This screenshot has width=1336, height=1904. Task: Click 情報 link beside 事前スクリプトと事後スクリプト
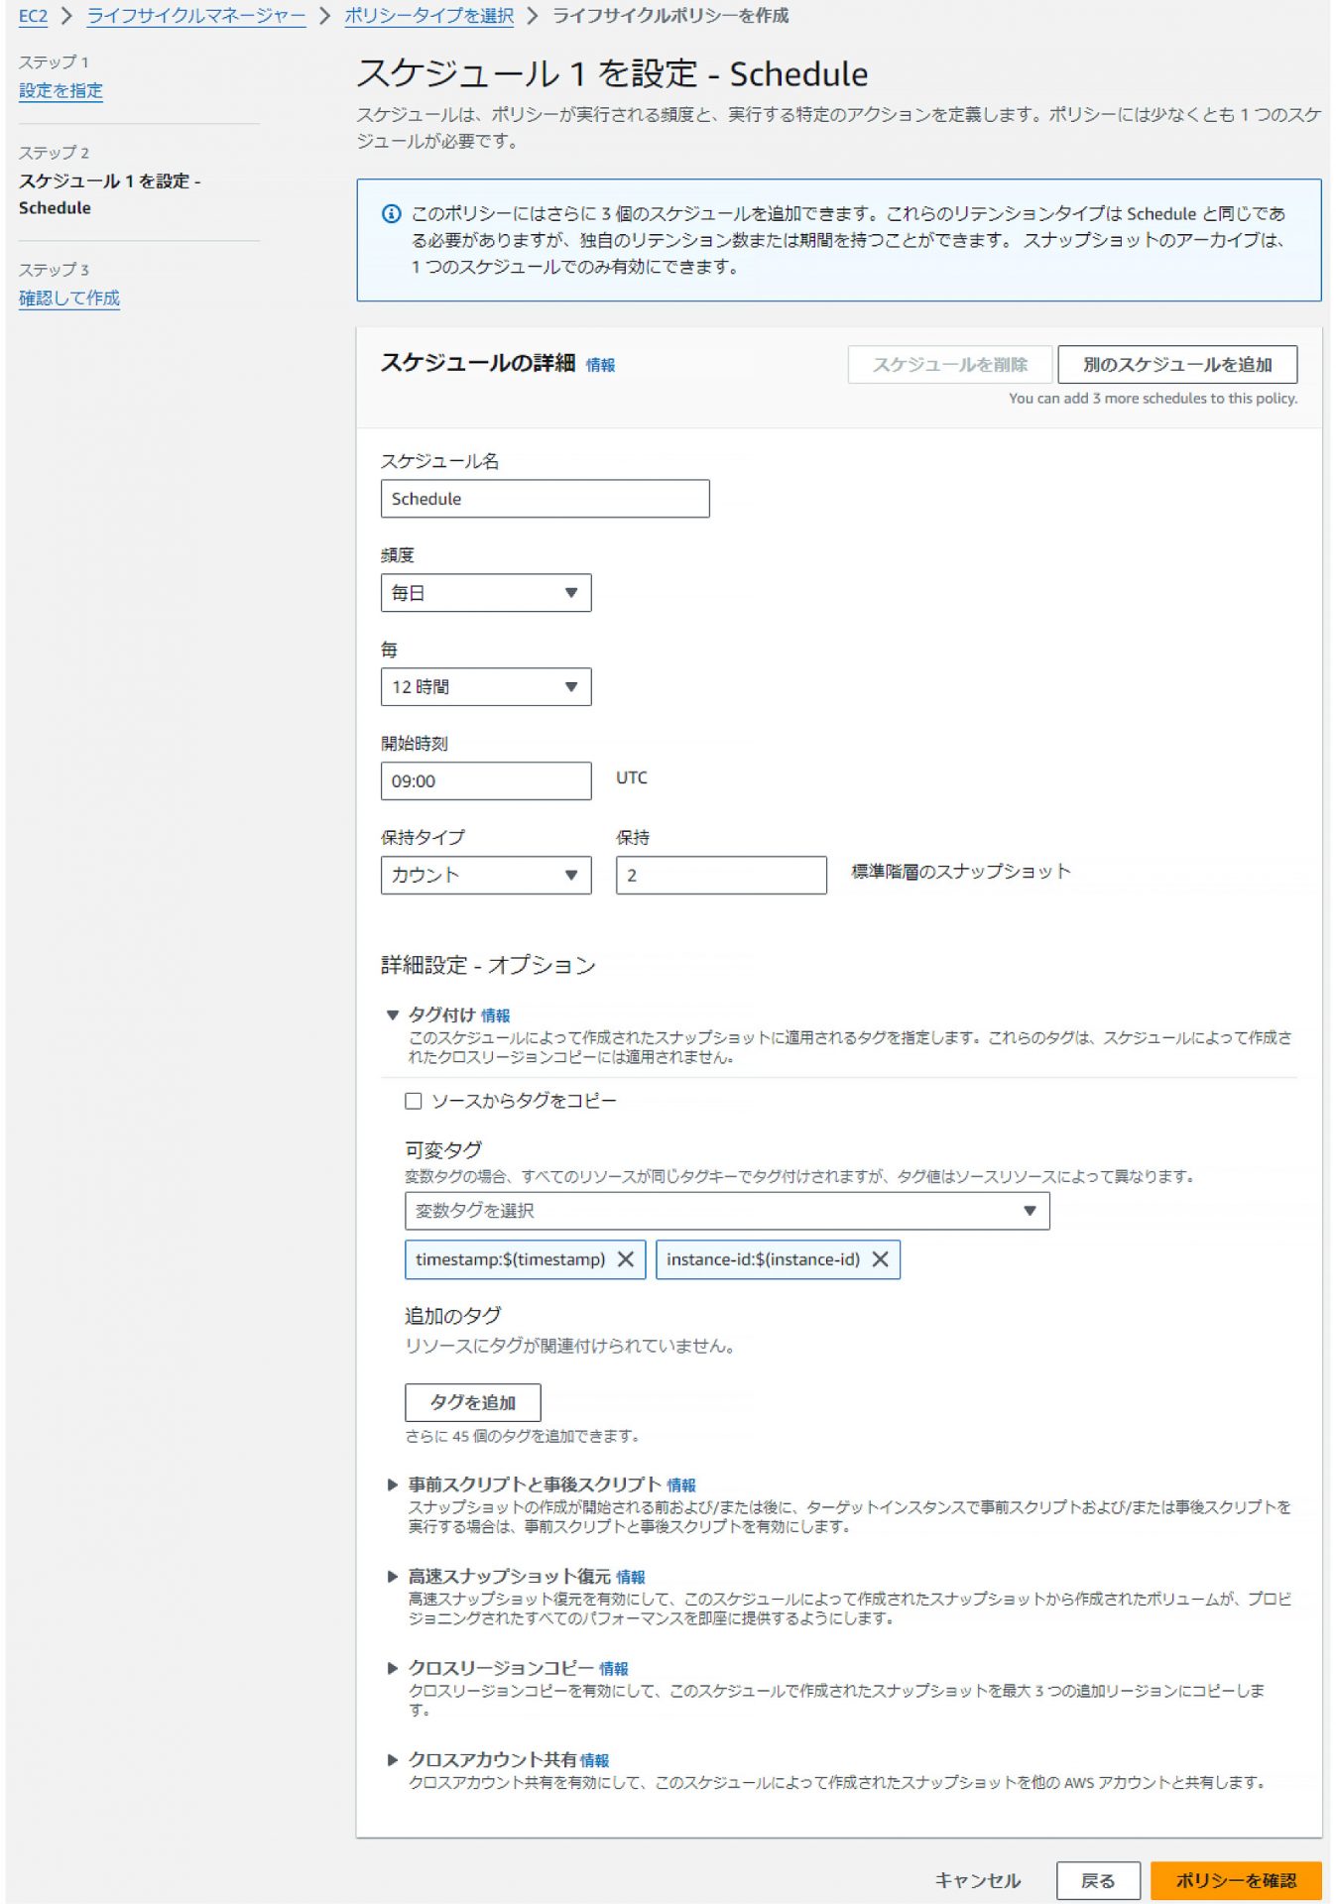coord(681,1485)
